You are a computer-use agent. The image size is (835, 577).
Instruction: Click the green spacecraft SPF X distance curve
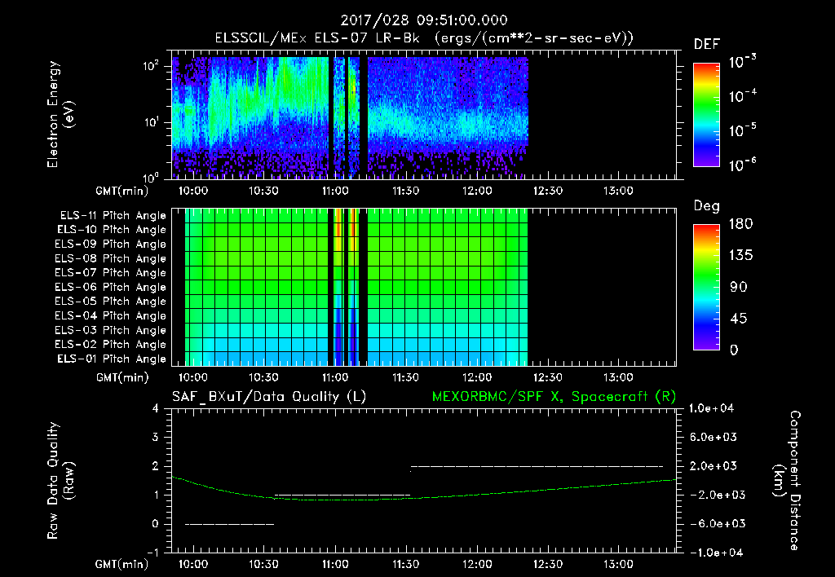click(424, 498)
